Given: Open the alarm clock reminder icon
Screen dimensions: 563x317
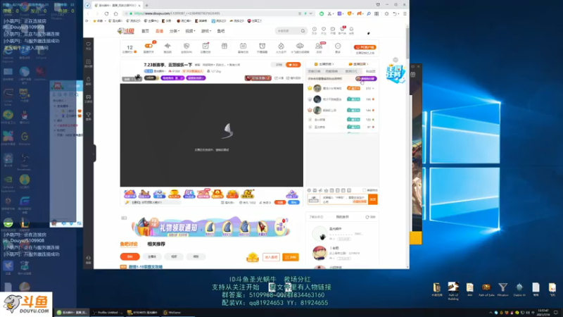Looking at the screenshot, I should tap(262, 46).
